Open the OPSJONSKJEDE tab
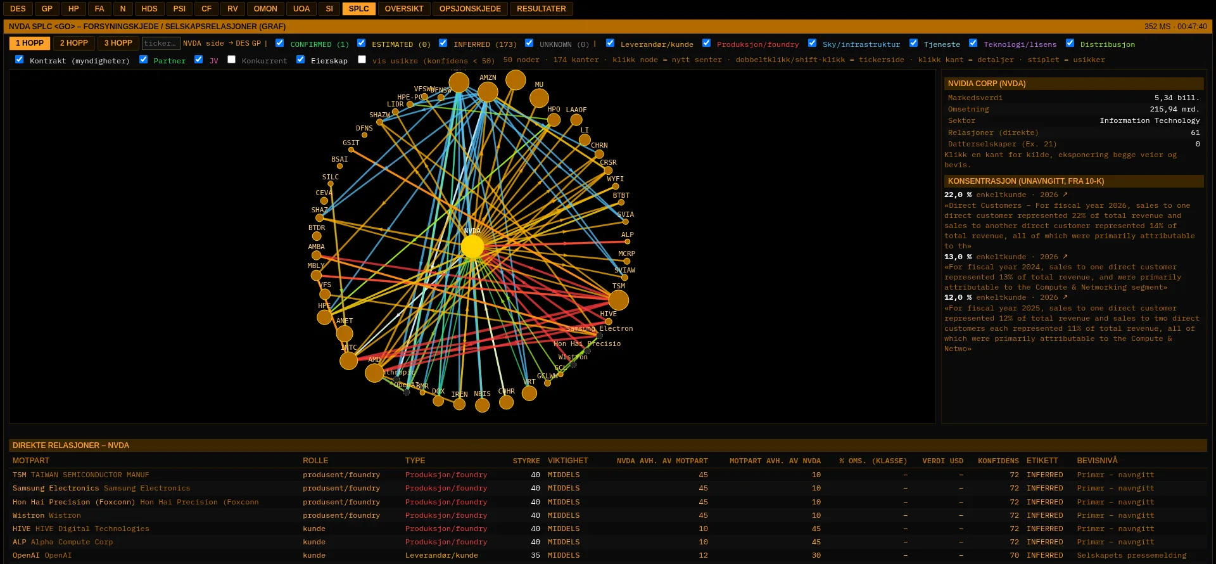 [x=470, y=9]
